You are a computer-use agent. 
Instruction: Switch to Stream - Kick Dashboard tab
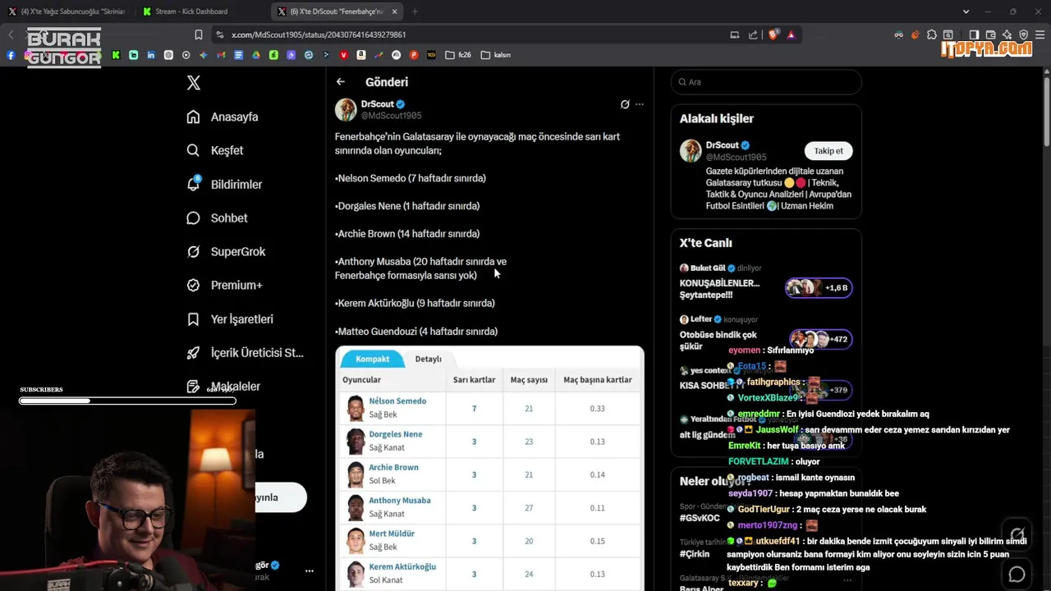pos(190,11)
